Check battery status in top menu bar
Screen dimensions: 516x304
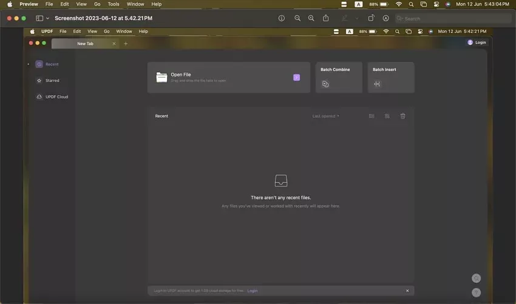point(379,4)
